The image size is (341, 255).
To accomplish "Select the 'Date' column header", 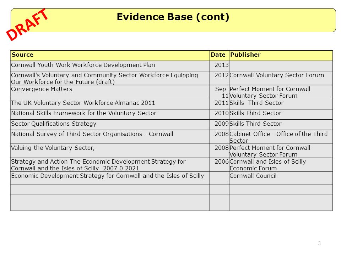I will [219, 56].
